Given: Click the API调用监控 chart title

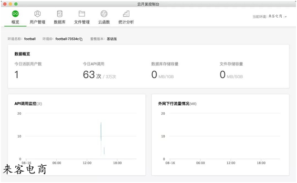Looking at the screenshot, I should (x=25, y=104).
